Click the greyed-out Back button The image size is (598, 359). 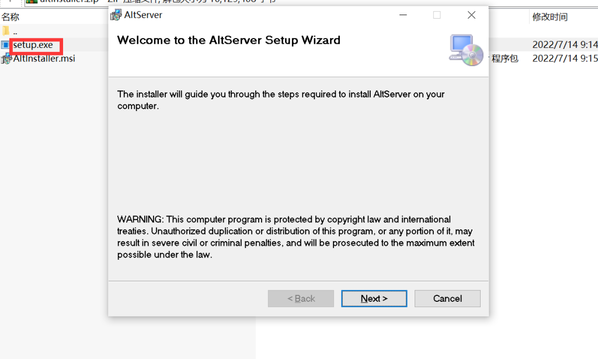point(301,298)
